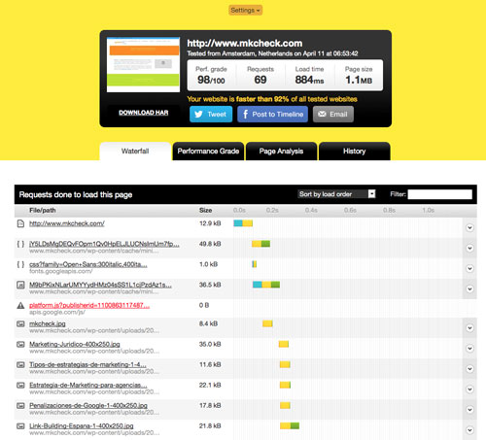Image resolution: width=486 pixels, height=440 pixels.
Task: Click the jY5LDsMgDEQvFOpm1 file link
Action: pyautogui.click(x=104, y=244)
